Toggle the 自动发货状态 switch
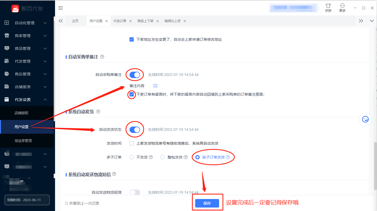Screen dimensions: 377x211 135,130
